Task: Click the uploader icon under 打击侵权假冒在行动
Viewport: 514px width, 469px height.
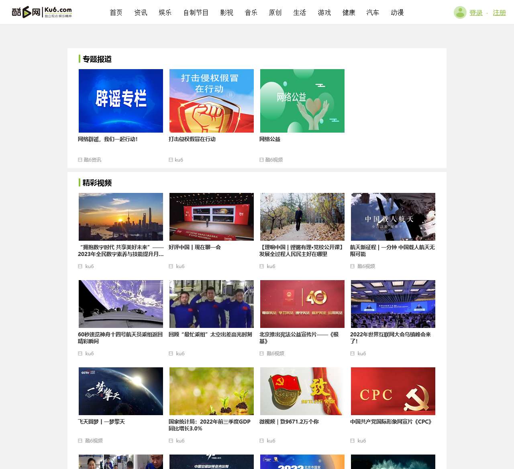Action: point(171,160)
